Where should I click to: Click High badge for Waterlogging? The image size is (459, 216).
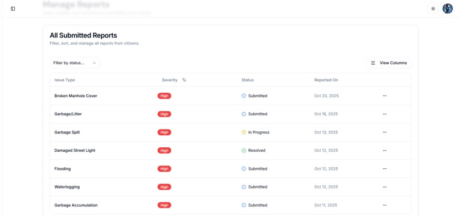[x=164, y=187]
